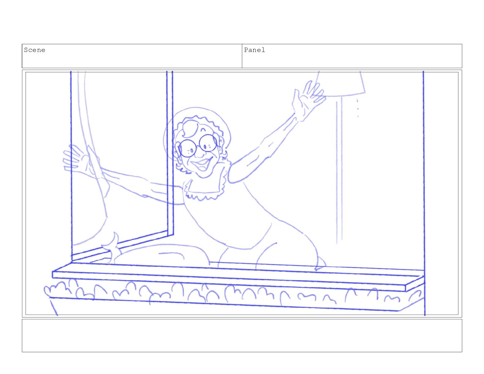Click the Panel label field
This screenshot has height=374, width=484.
coord(352,56)
